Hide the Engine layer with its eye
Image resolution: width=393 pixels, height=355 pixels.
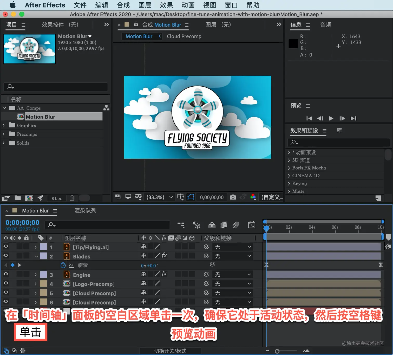(x=6, y=274)
